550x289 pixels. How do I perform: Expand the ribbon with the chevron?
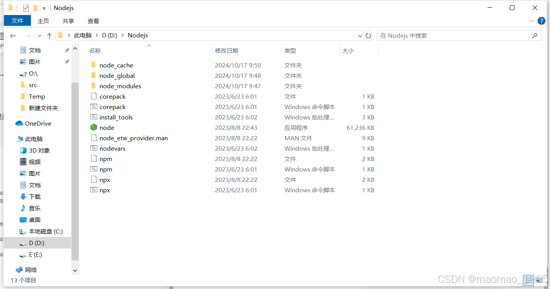[x=531, y=21]
